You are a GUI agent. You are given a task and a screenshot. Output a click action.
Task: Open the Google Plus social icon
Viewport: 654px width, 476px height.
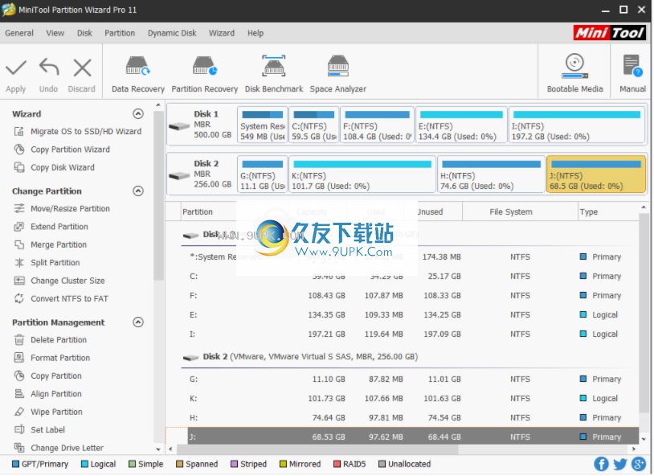639,464
